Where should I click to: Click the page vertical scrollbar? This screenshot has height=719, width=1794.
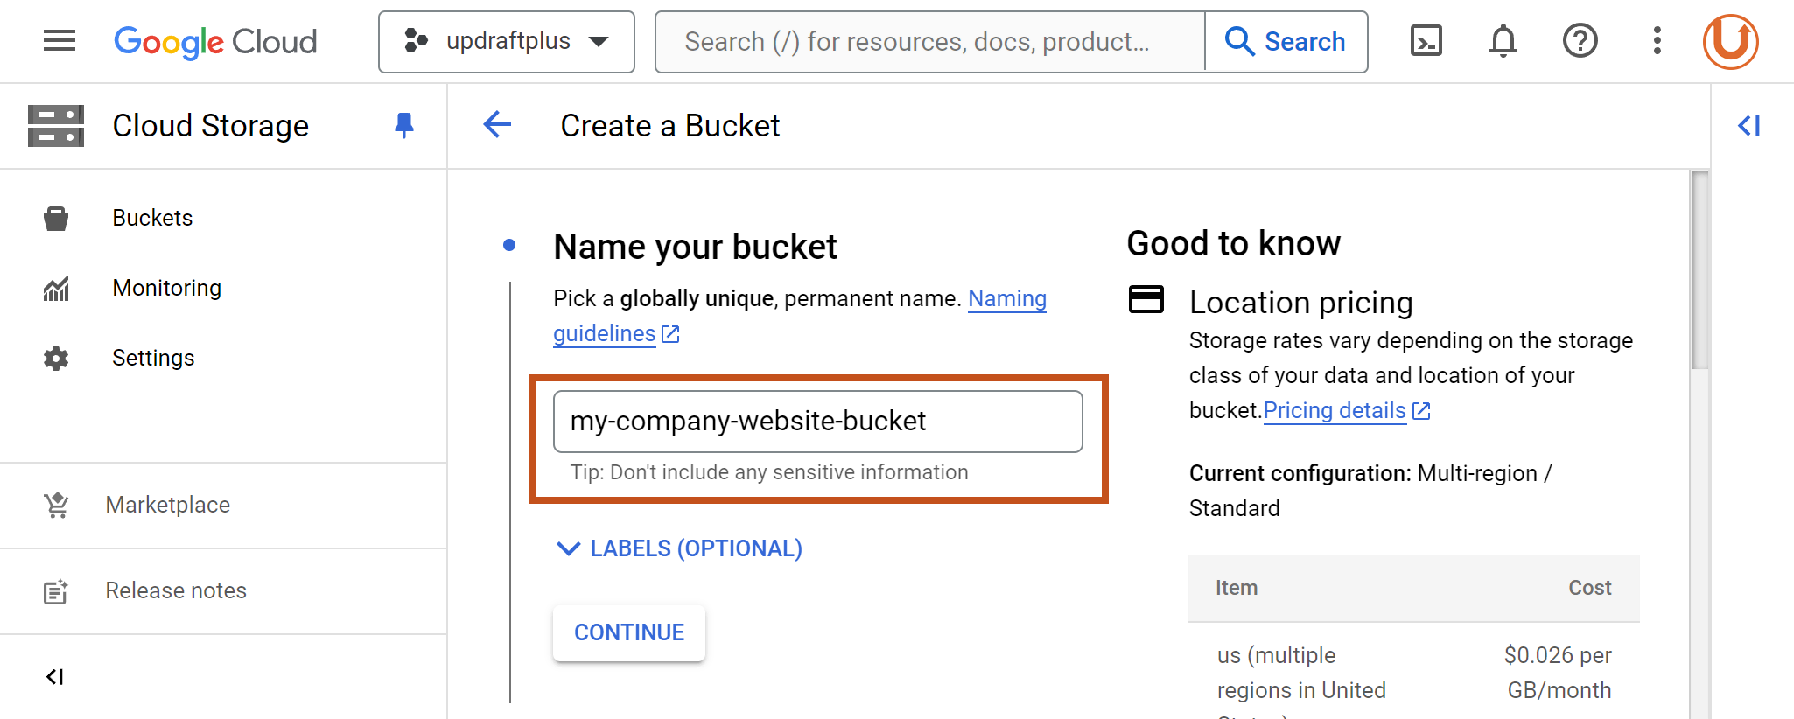[x=1699, y=271]
